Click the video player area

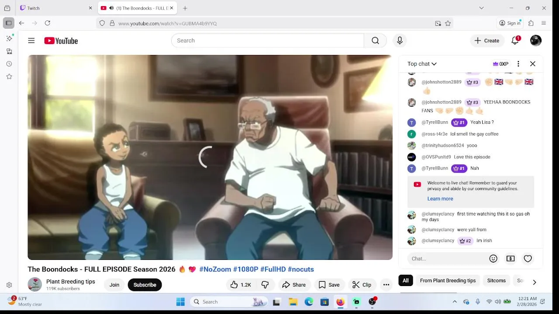point(210,157)
